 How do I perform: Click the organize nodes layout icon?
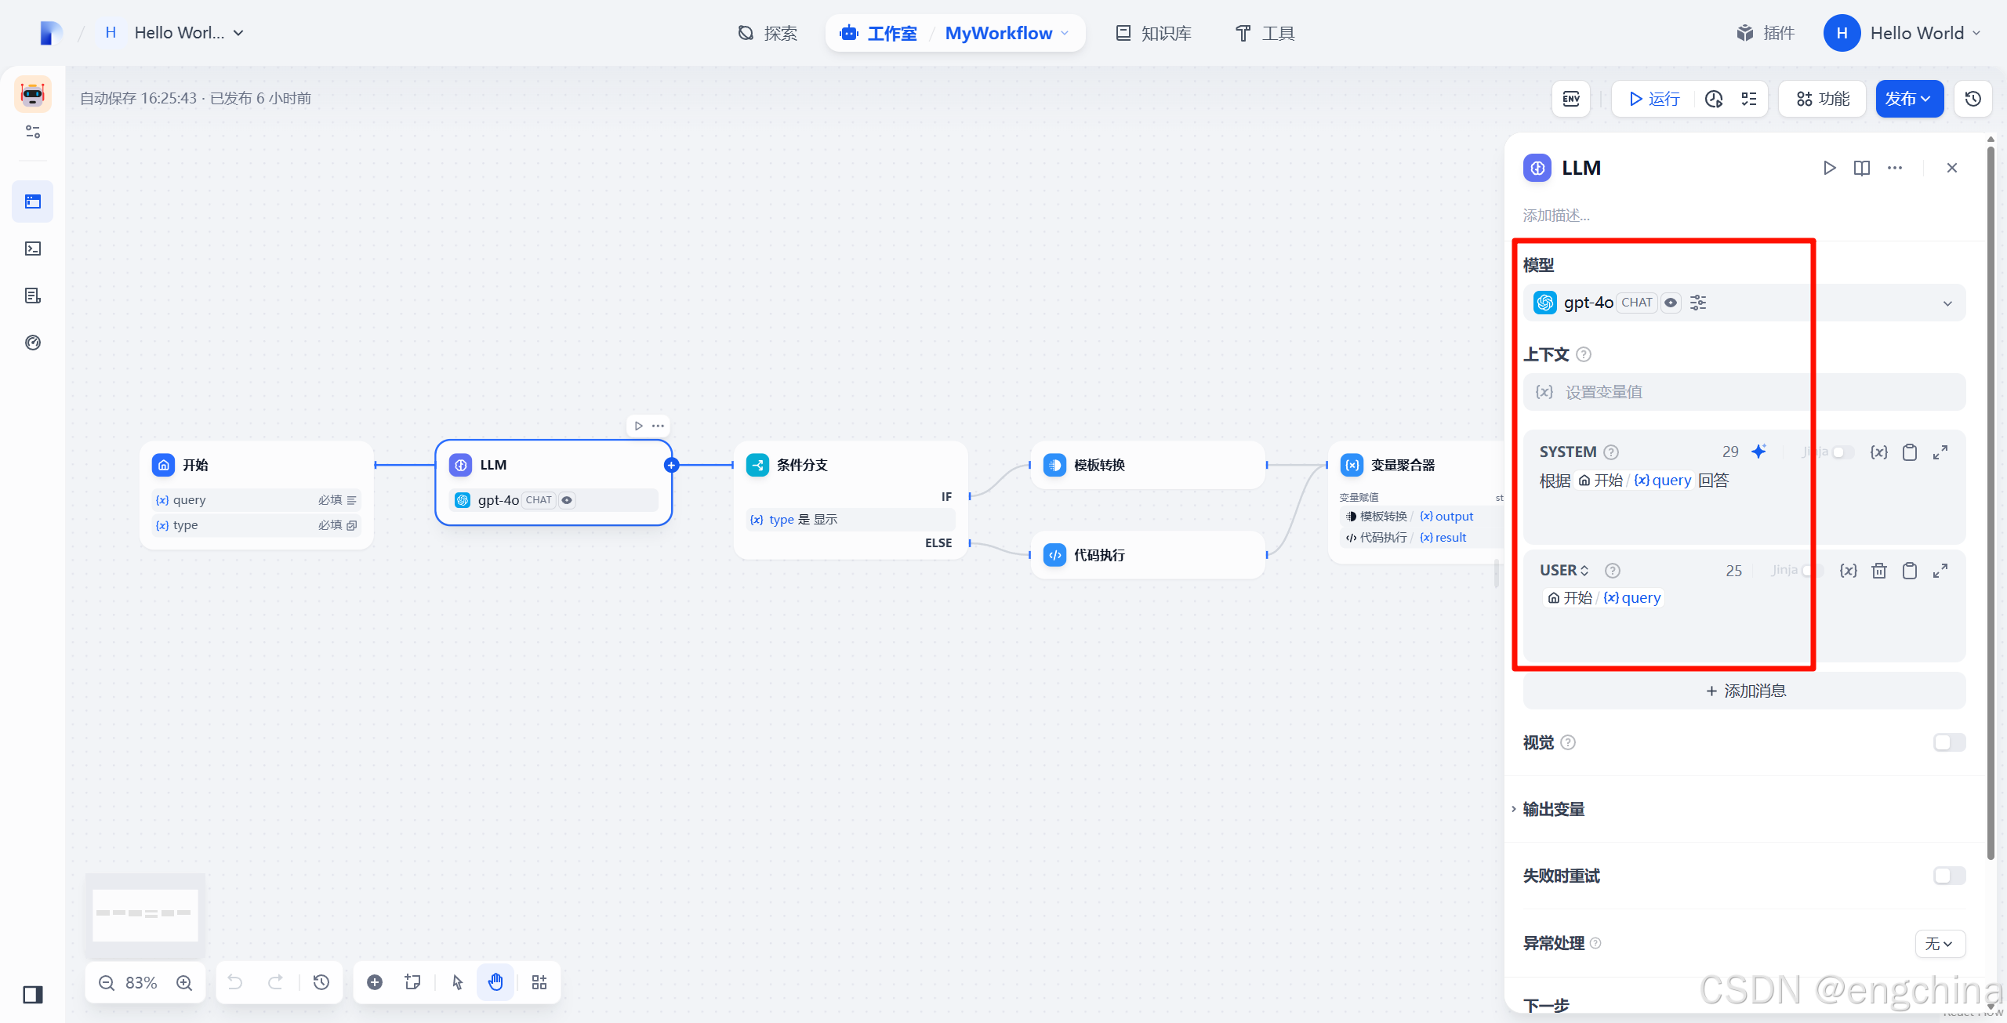pos(539,982)
